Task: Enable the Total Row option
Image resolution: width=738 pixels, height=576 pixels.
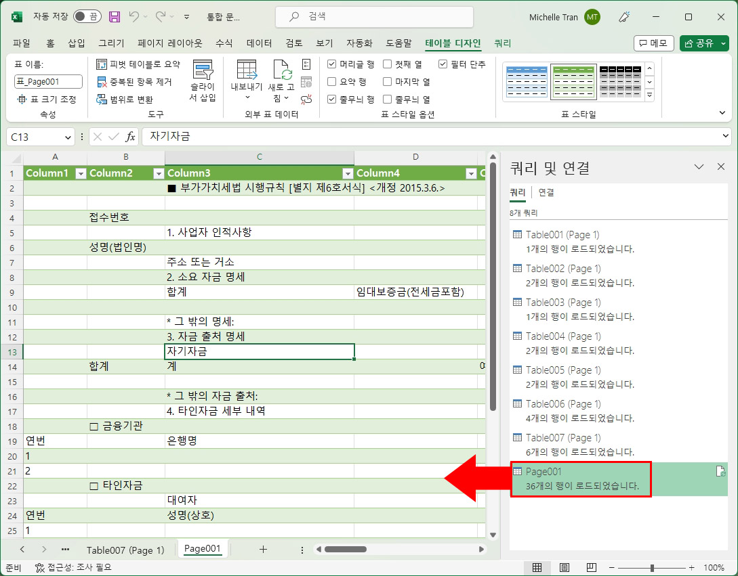Action: [331, 81]
